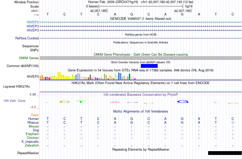Click the large blue G conservation logo letter
Screen dimensions: 242x159
(x=183, y=102)
